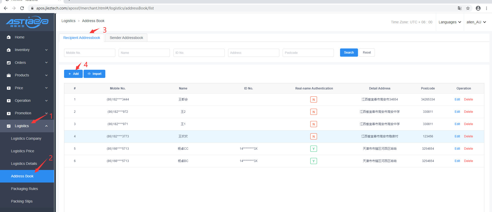492x212 pixels.
Task: Open browser profile account icon
Action: (478, 8)
